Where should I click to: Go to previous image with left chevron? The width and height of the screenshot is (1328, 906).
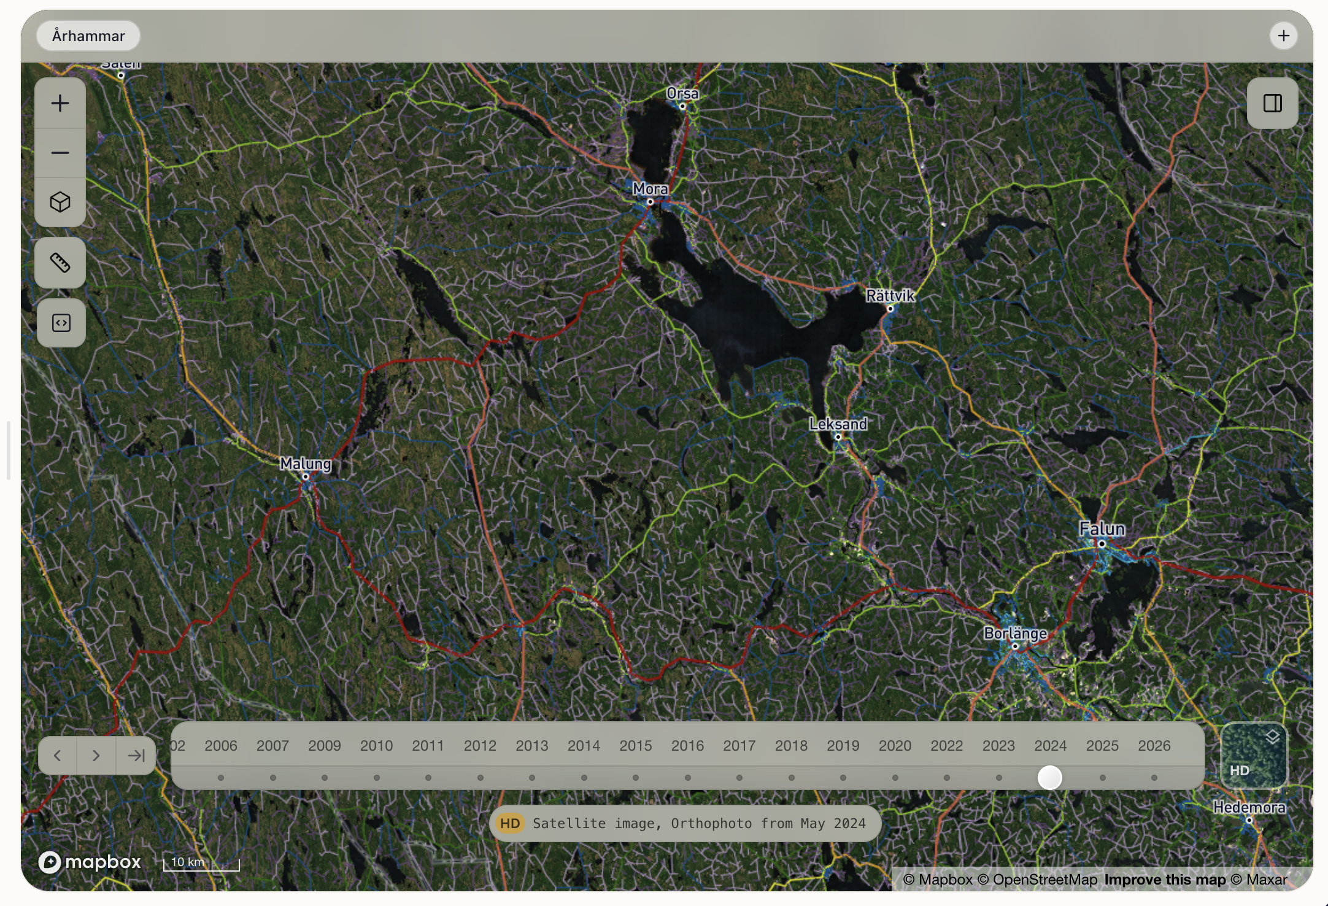(57, 755)
